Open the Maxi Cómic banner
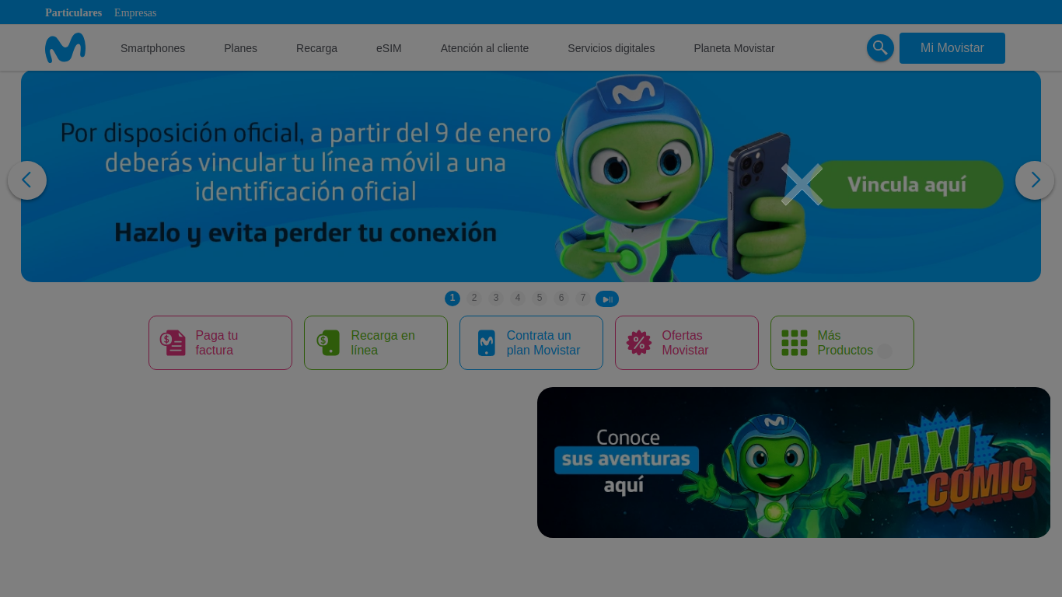Viewport: 1062px width, 597px height. pyautogui.click(x=794, y=463)
